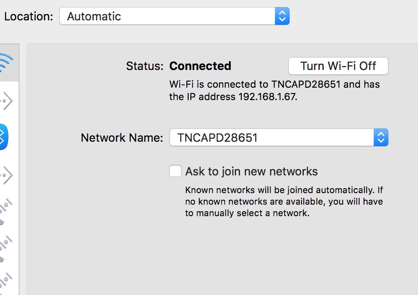This screenshot has height=295, width=418.
Task: Click the "Location:" label
Action: pos(28,17)
